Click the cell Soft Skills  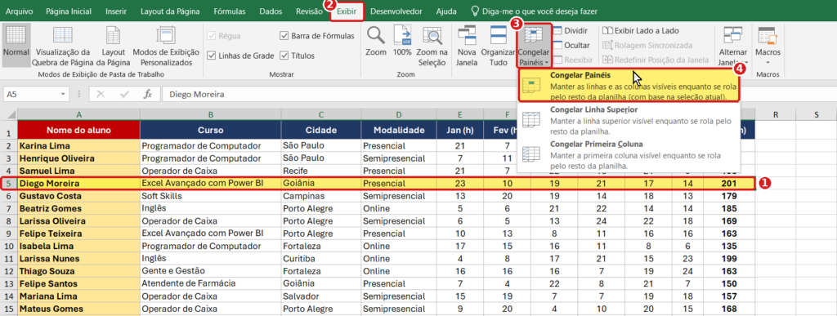[x=211, y=196]
